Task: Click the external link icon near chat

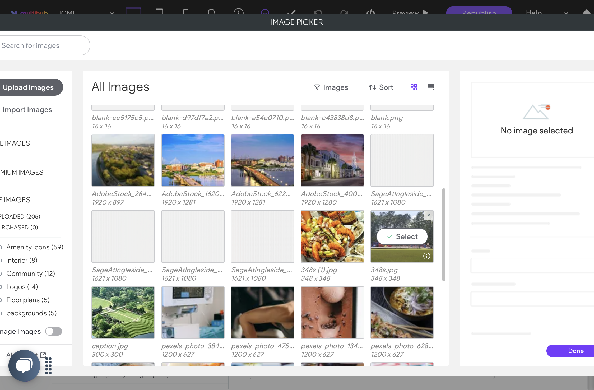Action: click(x=43, y=355)
